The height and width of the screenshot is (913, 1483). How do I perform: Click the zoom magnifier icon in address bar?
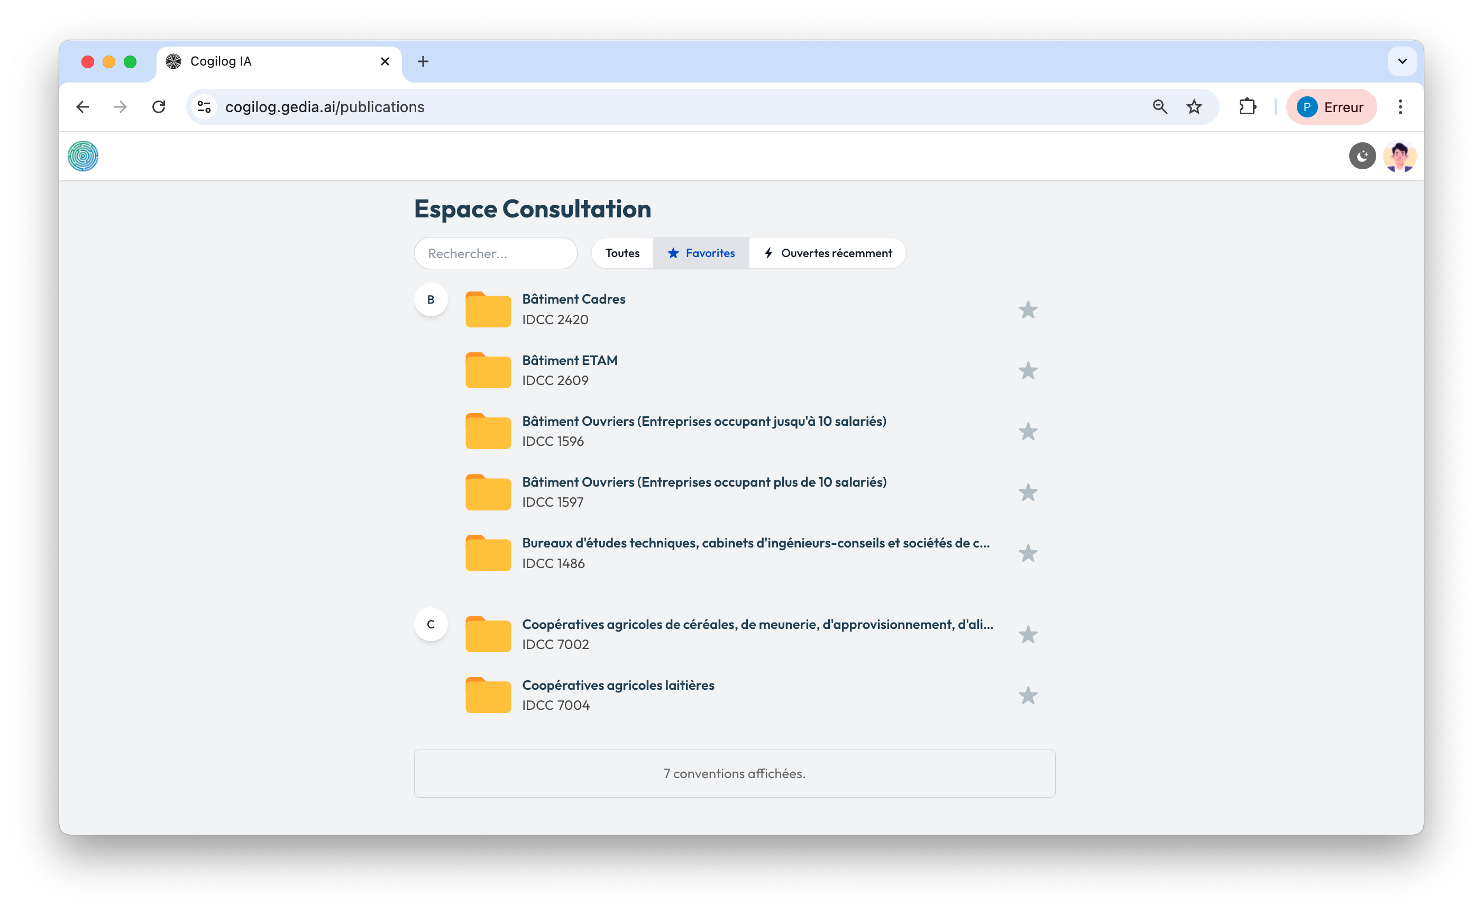click(1159, 107)
